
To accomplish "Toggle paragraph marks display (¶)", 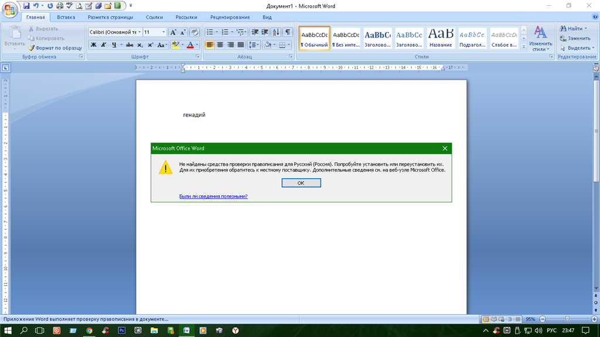I will [x=287, y=32].
